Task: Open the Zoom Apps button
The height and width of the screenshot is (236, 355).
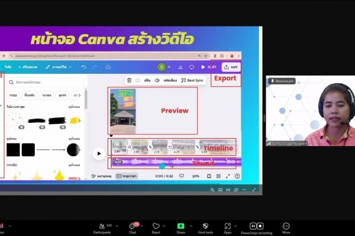Action: (x=228, y=228)
